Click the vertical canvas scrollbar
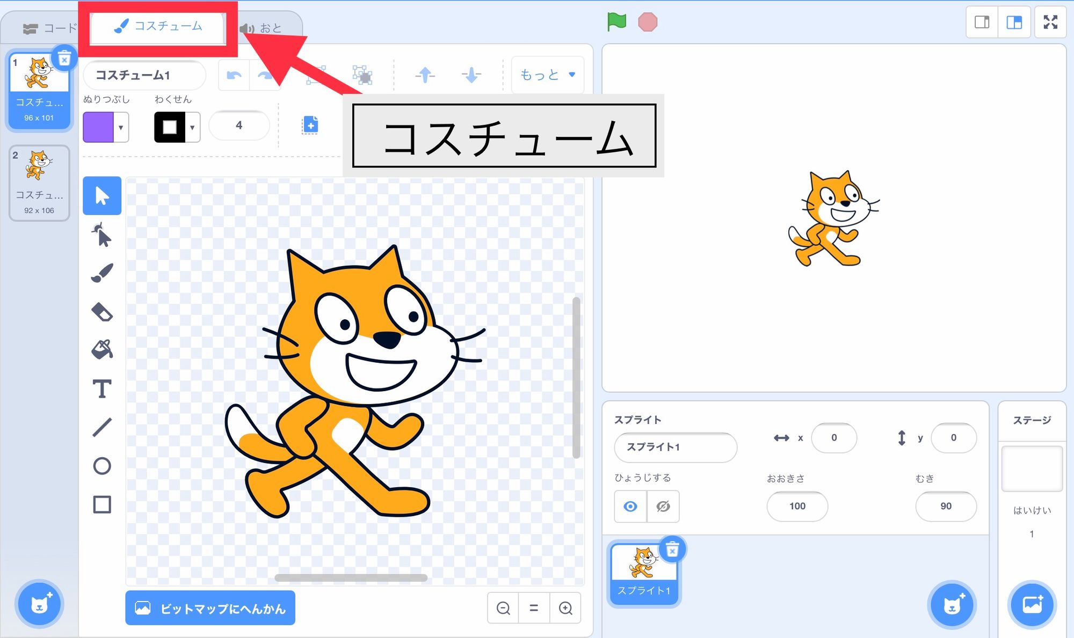The height and width of the screenshot is (638, 1074). pos(576,378)
